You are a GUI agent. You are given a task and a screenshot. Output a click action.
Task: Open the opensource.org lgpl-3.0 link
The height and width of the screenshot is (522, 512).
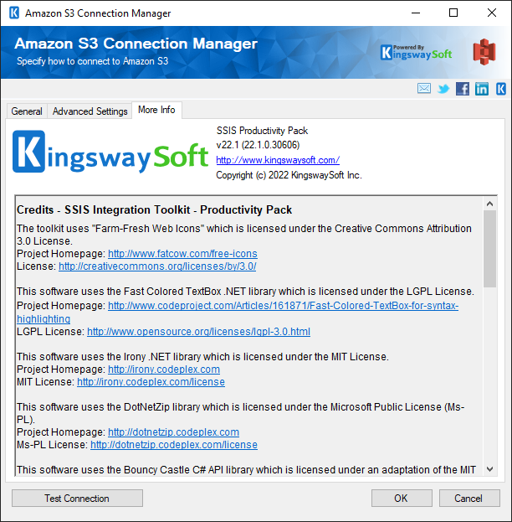click(198, 332)
